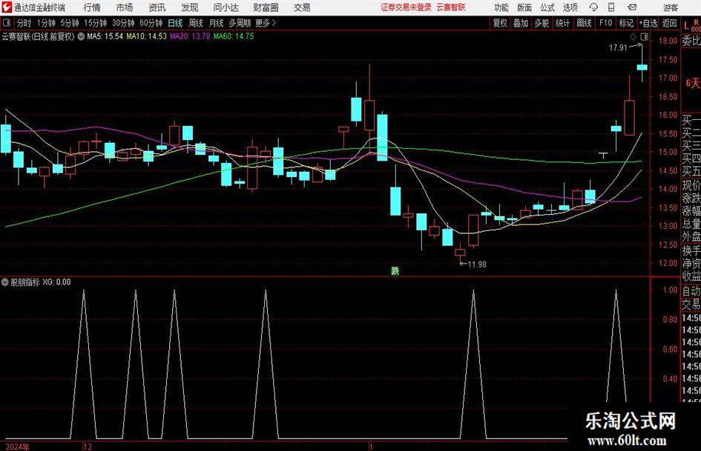Click the 2024年 date axis label
This screenshot has width=701, height=451.
coord(18,447)
